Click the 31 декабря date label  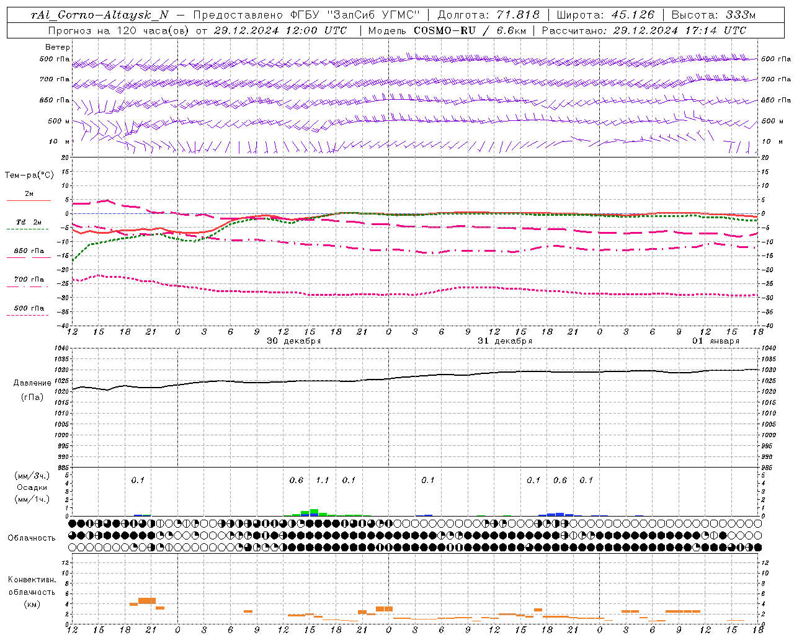click(x=505, y=341)
